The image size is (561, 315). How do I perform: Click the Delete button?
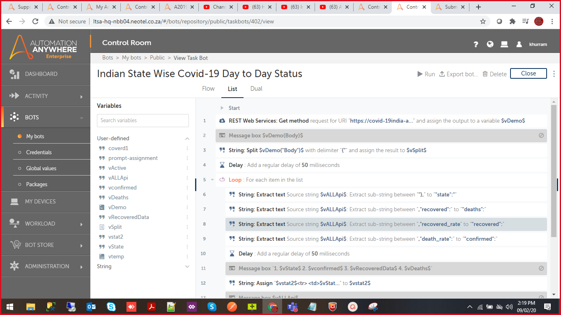(494, 74)
